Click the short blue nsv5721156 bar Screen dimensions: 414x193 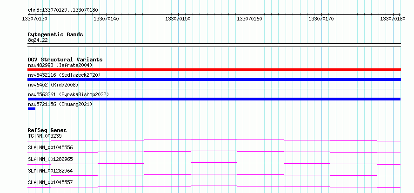tap(32, 109)
